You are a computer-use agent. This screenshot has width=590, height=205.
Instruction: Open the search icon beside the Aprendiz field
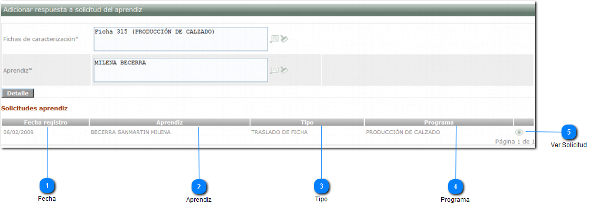tap(274, 70)
